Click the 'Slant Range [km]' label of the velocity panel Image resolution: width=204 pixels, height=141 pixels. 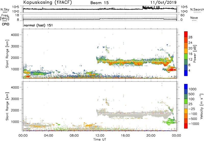[x=7, y=106]
